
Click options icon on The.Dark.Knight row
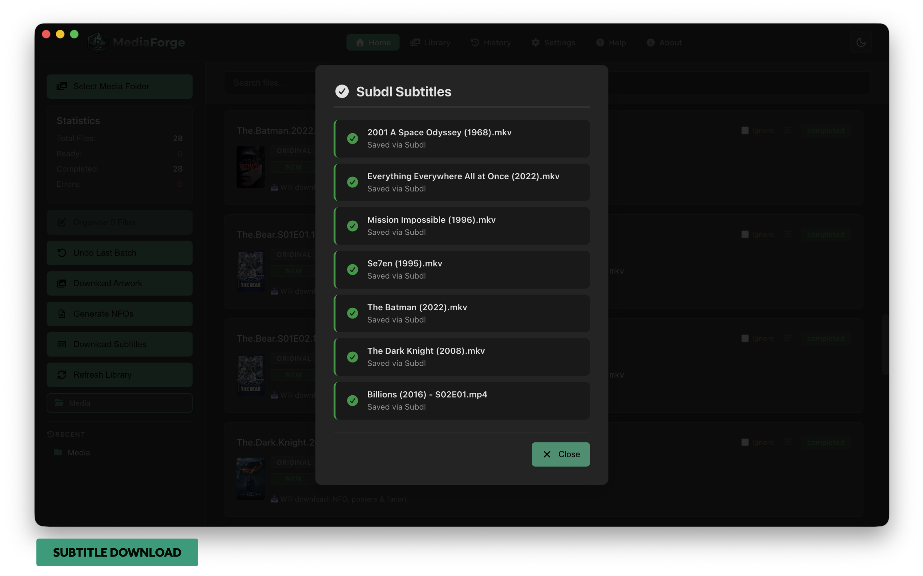coord(787,442)
